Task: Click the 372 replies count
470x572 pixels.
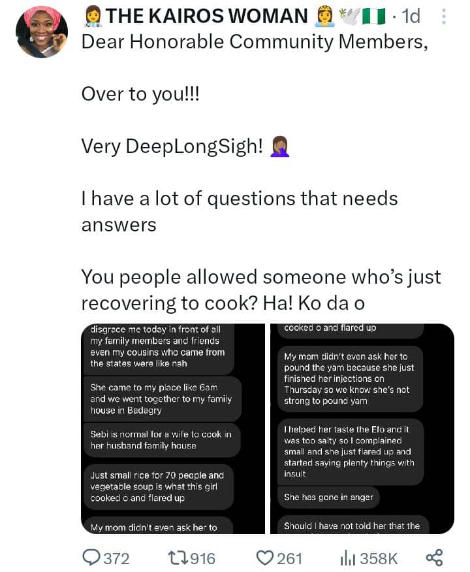Action: tap(117, 558)
